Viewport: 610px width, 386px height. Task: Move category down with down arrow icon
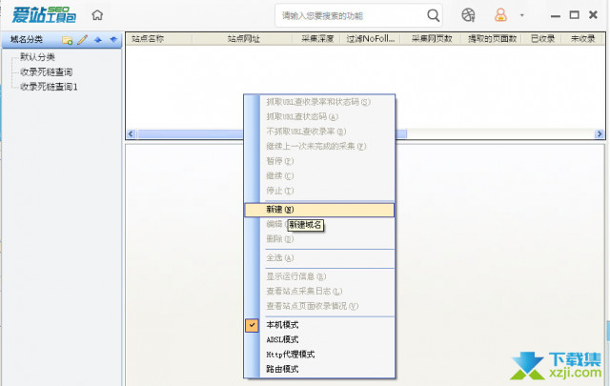pos(113,40)
